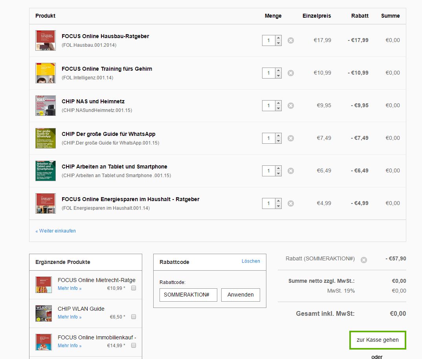Open Arbeiten an Tablet und Smartphone cover
Screen dimensions: 422x359
(46, 170)
